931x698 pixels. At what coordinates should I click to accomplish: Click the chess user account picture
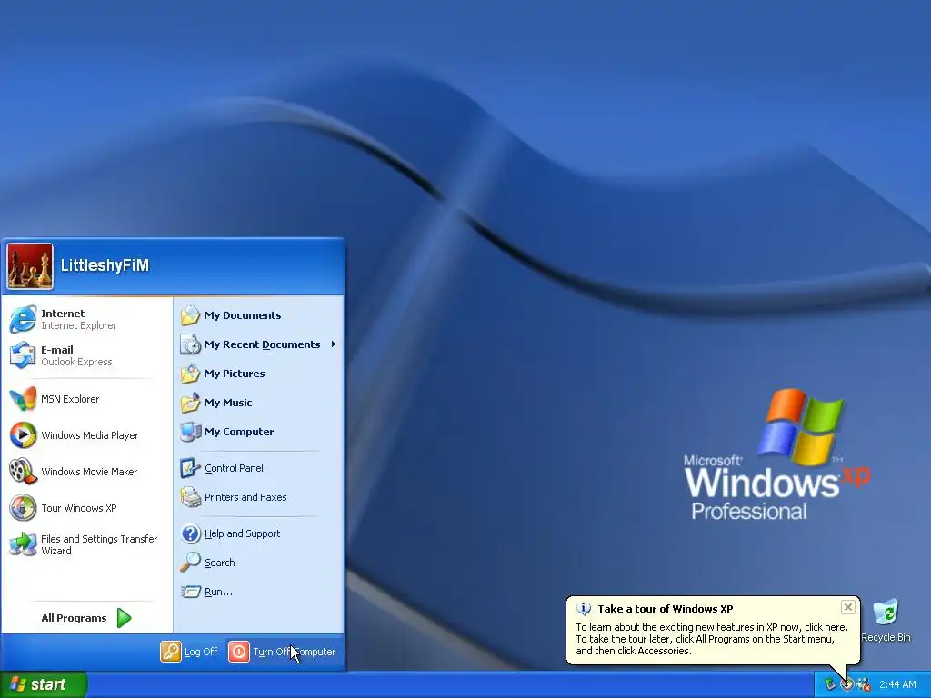click(30, 266)
